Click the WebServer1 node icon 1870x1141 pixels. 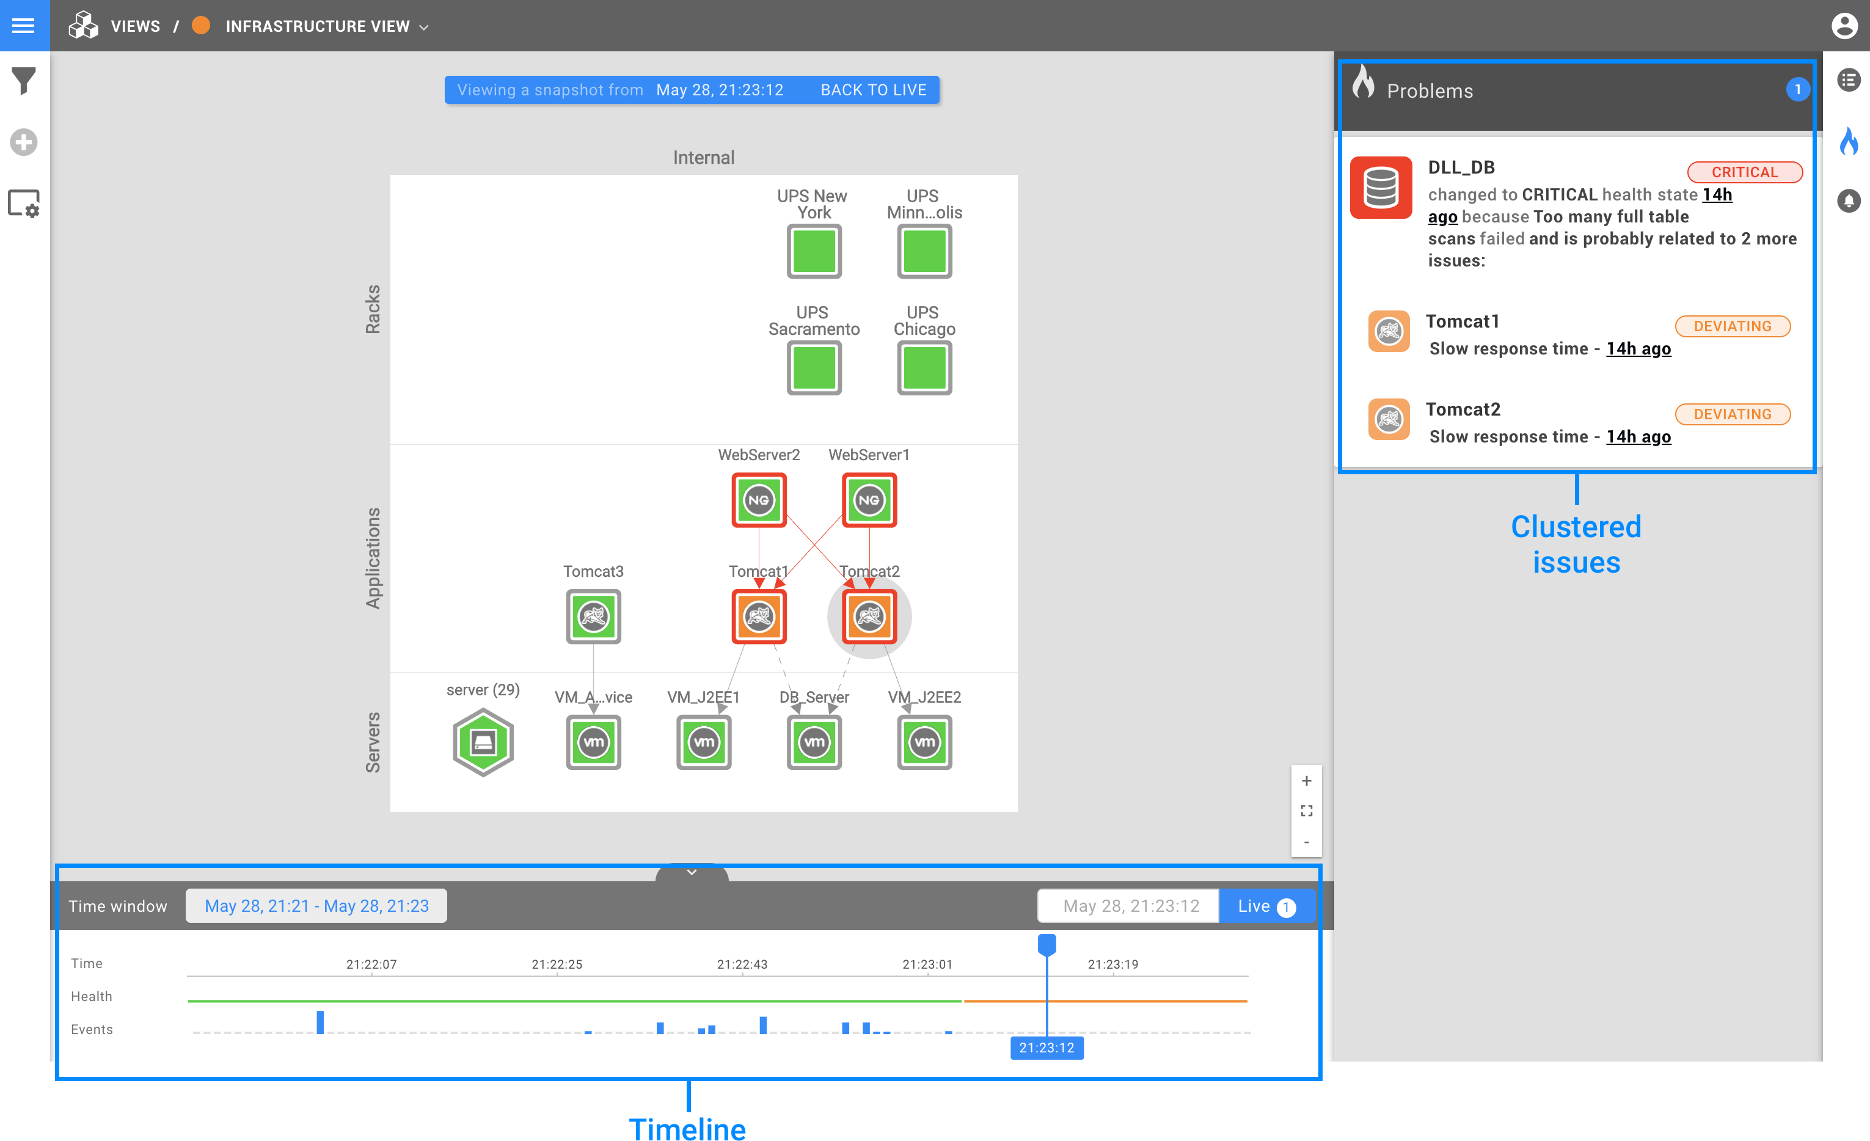(x=869, y=500)
